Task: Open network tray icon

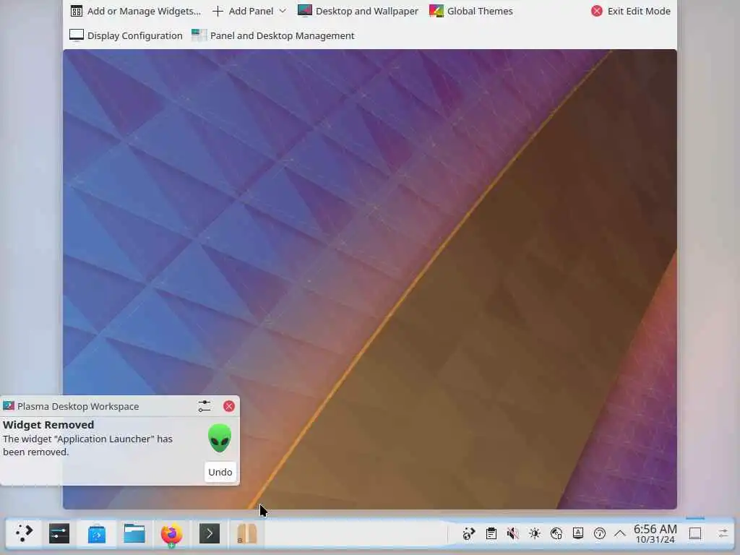Action: [x=556, y=534]
